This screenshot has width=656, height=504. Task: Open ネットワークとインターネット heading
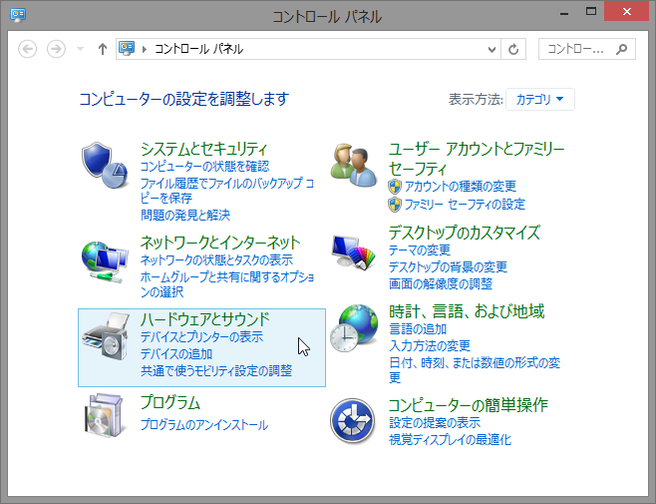220,243
